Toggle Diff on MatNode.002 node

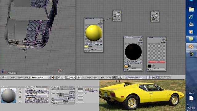click(127, 63)
